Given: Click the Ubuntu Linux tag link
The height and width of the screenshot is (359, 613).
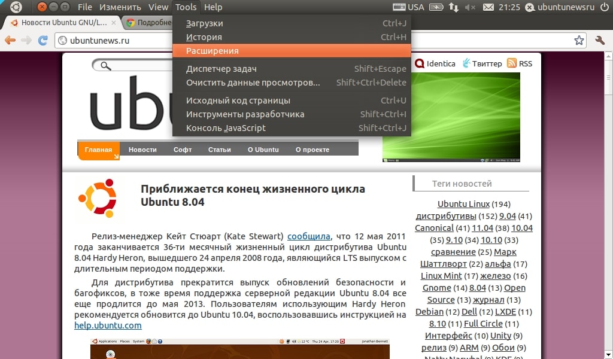Looking at the screenshot, I should tap(463, 204).
